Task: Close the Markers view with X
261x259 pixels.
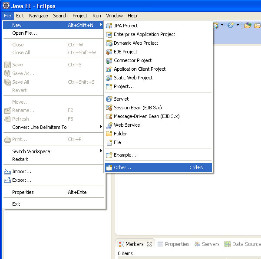Action: (149, 244)
